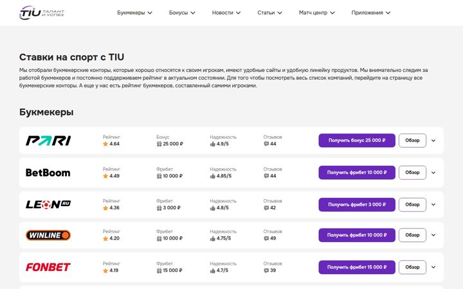Click the star rating icon in BetBoom row
This screenshot has height=289, width=463.
coord(105,176)
